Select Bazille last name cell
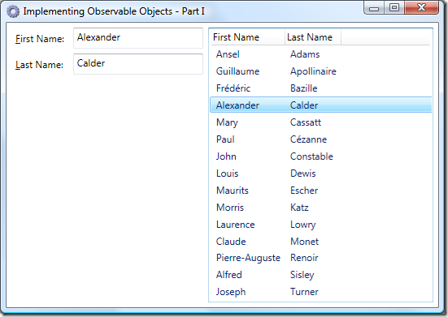This screenshot has width=448, height=317. pos(304,88)
